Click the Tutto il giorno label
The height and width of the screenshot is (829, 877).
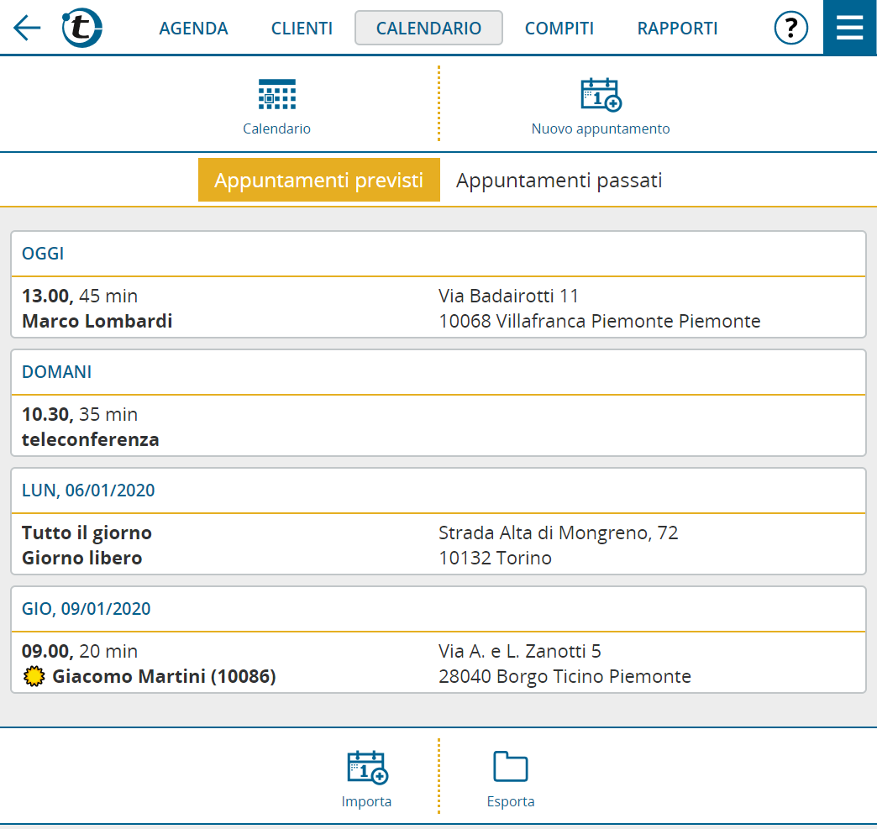pos(87,533)
